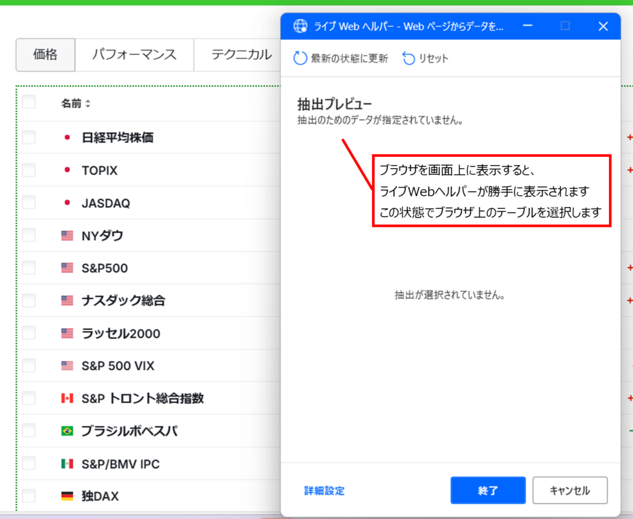Click the 抽出のためのデータが指定されていません。 text
Screen dimensions: 633x519
click(380, 120)
